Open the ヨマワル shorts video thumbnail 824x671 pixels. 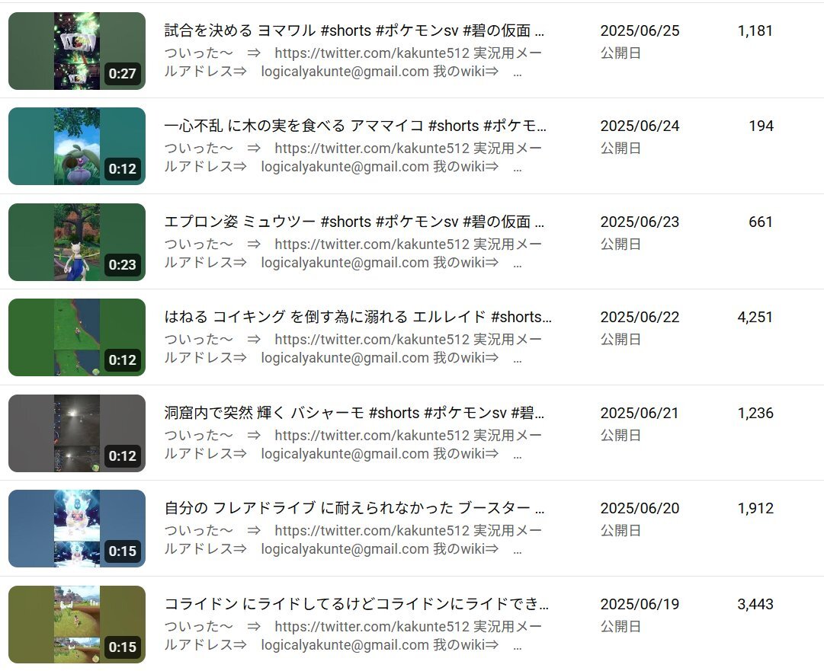77,51
